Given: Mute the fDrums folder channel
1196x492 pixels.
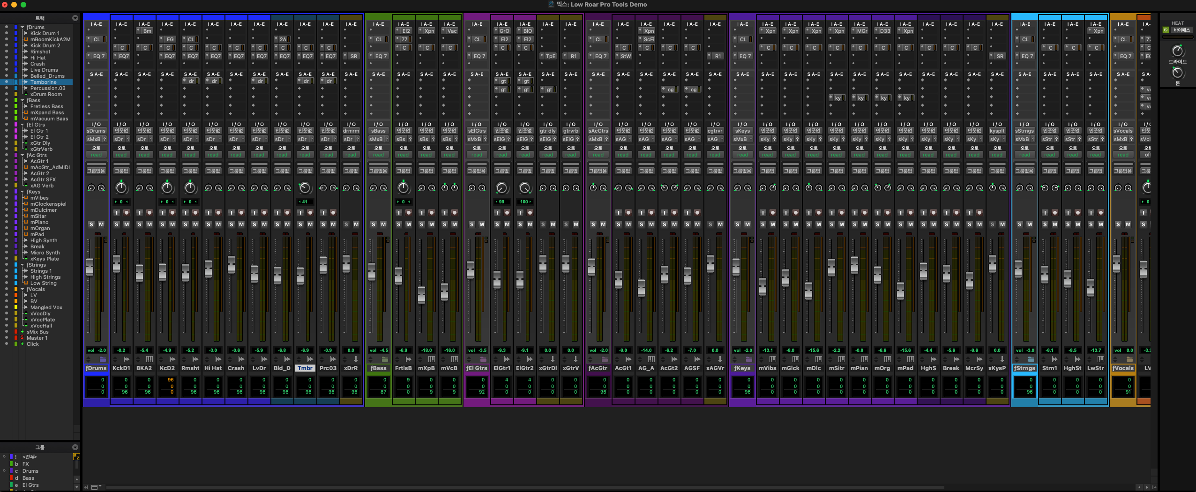Looking at the screenshot, I should [x=101, y=224].
